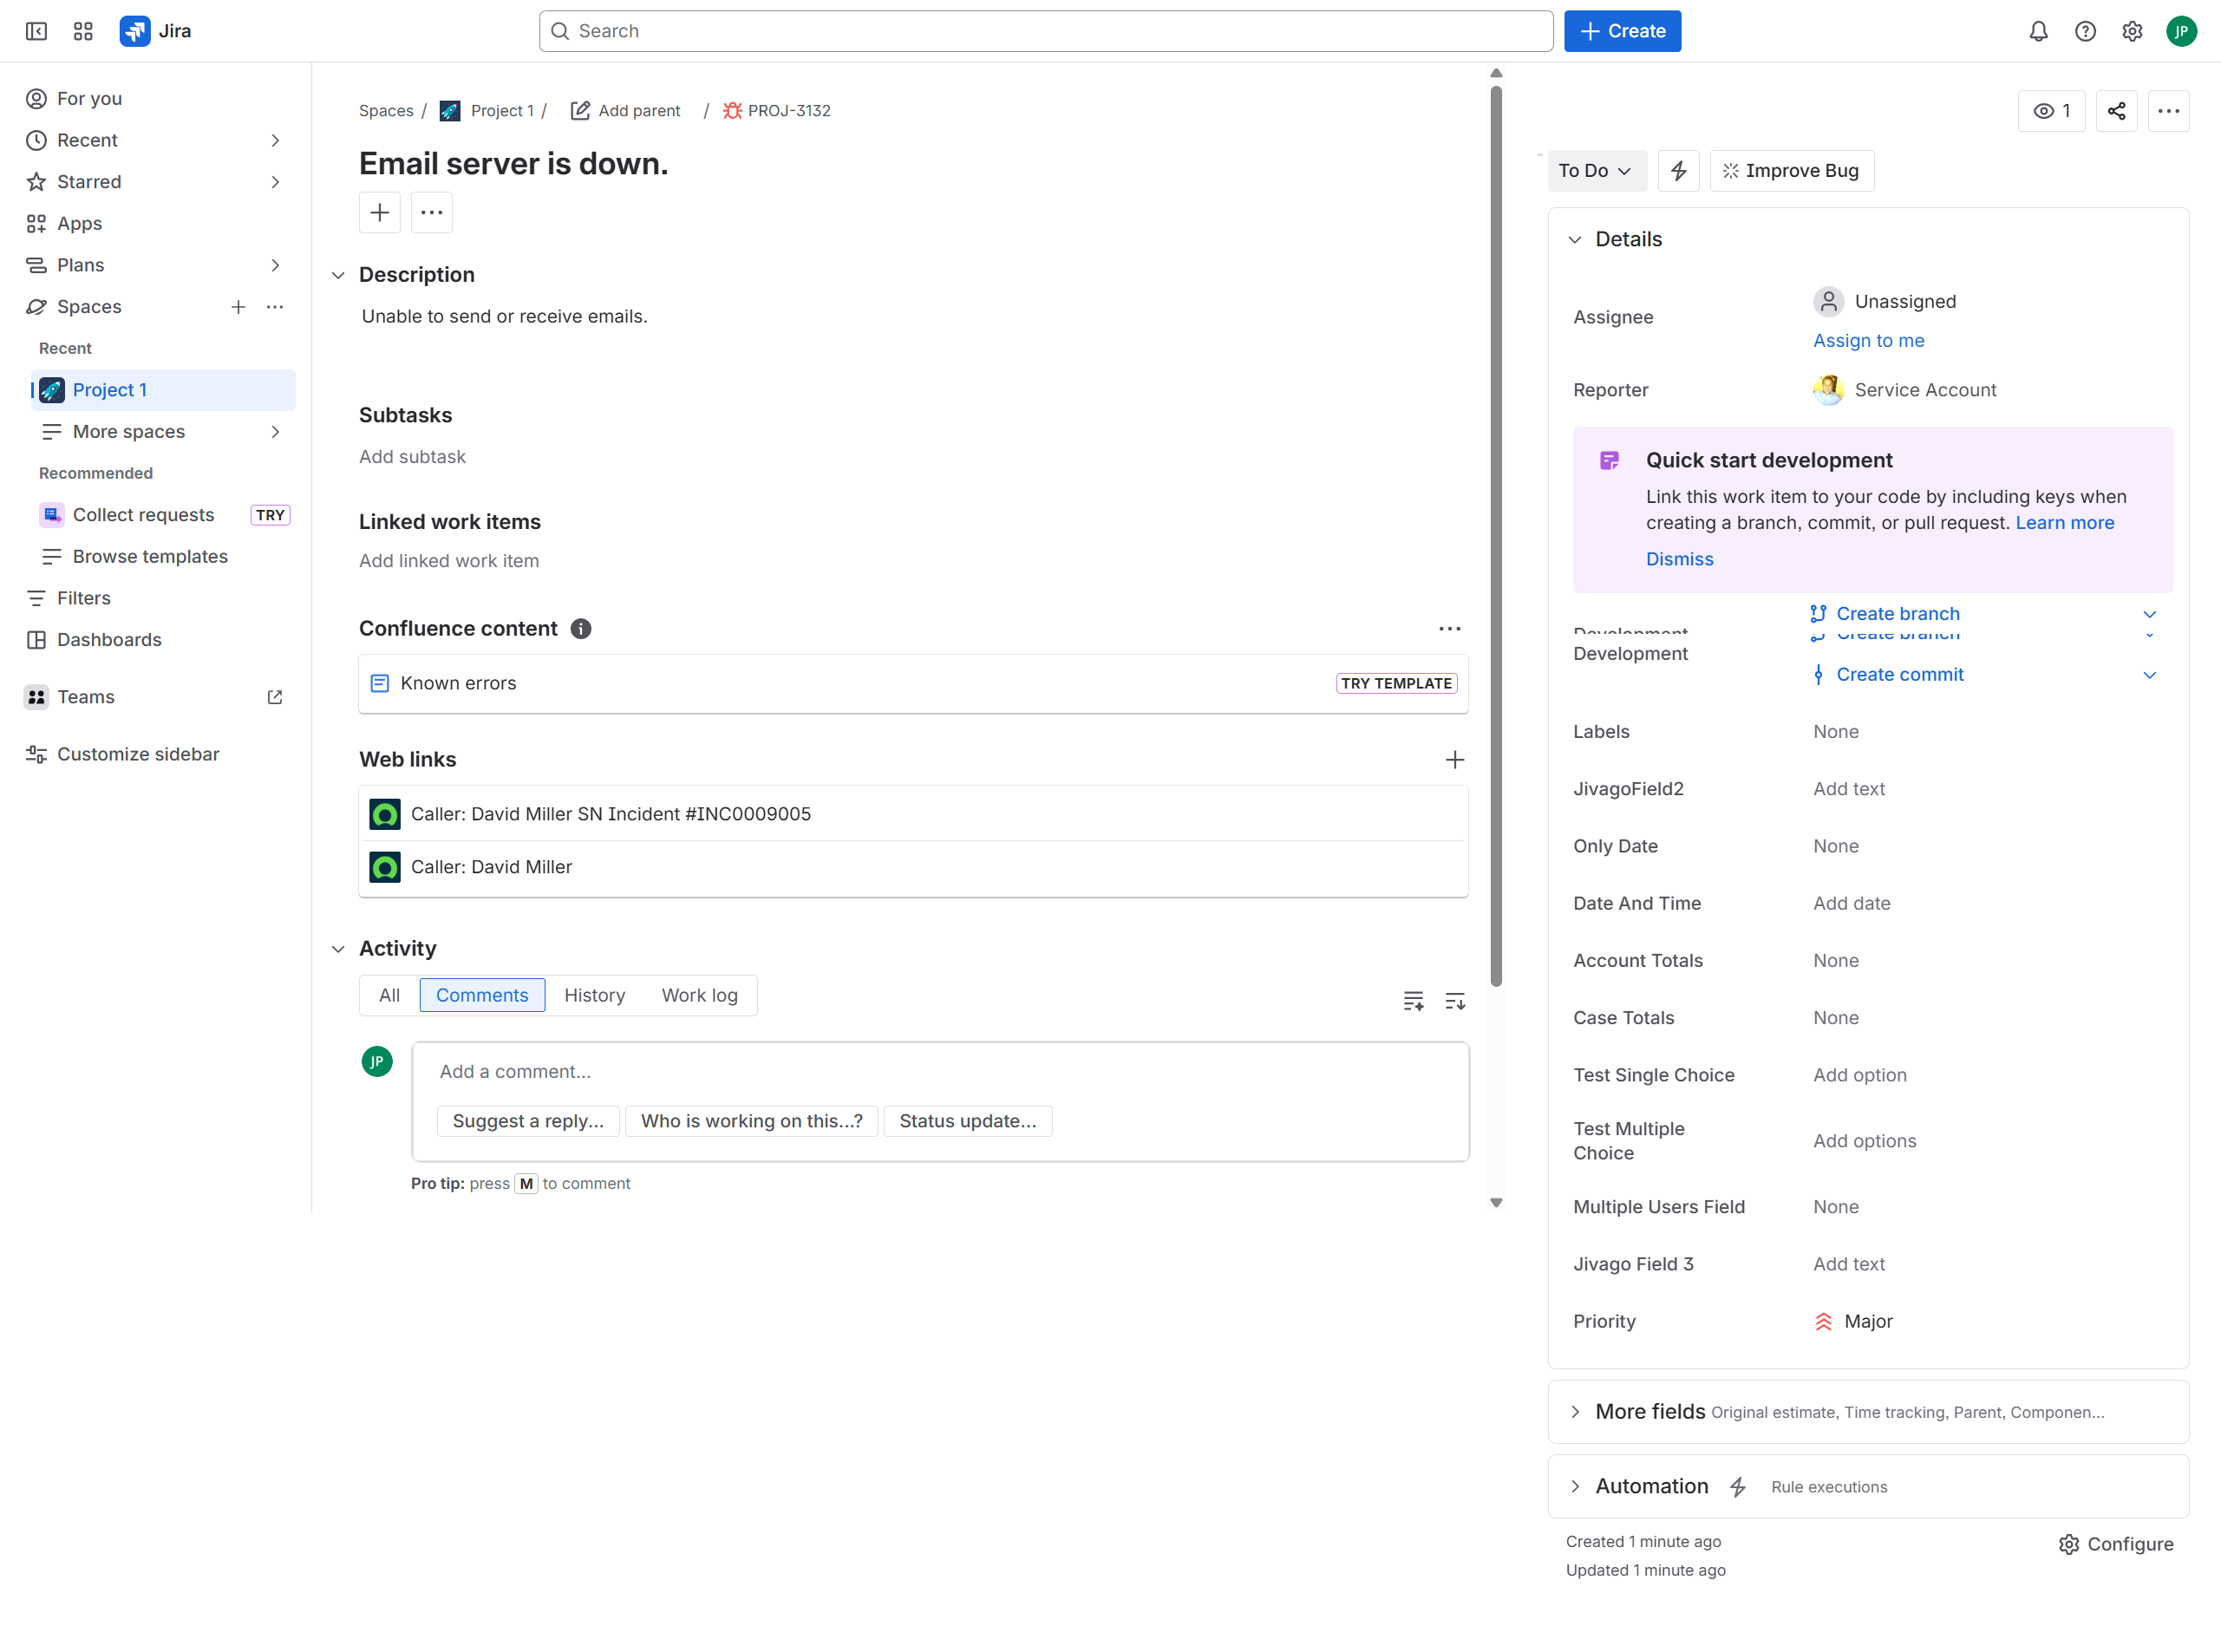Open Jira settings gear icon

point(2132,31)
